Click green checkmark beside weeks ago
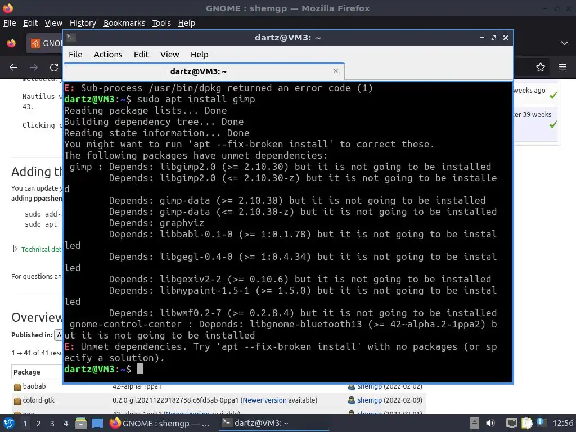The image size is (576, 432). pyautogui.click(x=553, y=95)
